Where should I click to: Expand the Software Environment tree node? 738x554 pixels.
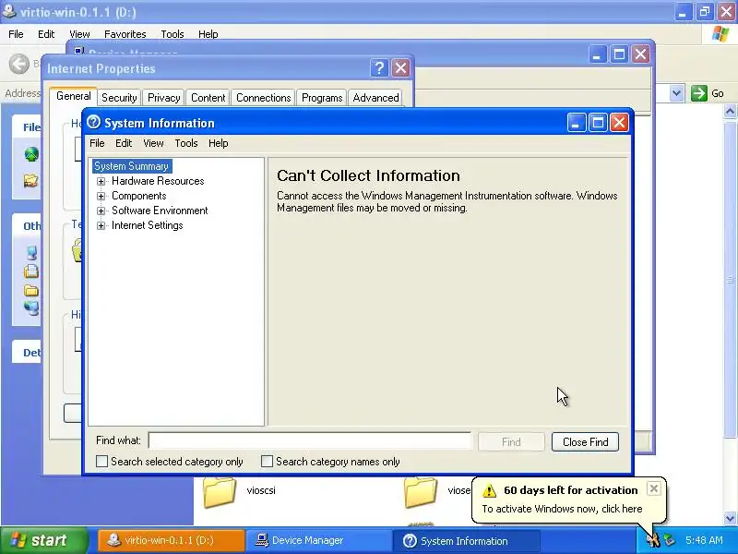tap(101, 211)
